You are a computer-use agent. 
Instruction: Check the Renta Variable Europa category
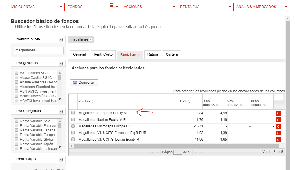[16, 135]
